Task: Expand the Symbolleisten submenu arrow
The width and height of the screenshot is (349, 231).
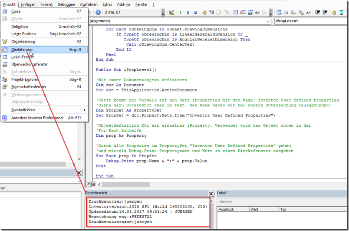Action: (84, 110)
